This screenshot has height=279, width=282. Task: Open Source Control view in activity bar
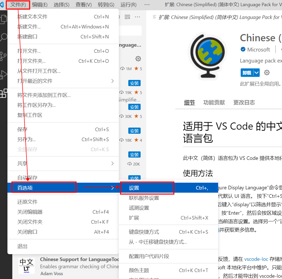tap(3, 56)
